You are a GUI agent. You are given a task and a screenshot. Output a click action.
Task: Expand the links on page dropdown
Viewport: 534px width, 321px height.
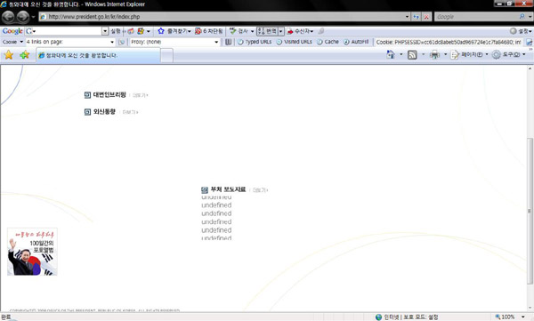click(112, 42)
